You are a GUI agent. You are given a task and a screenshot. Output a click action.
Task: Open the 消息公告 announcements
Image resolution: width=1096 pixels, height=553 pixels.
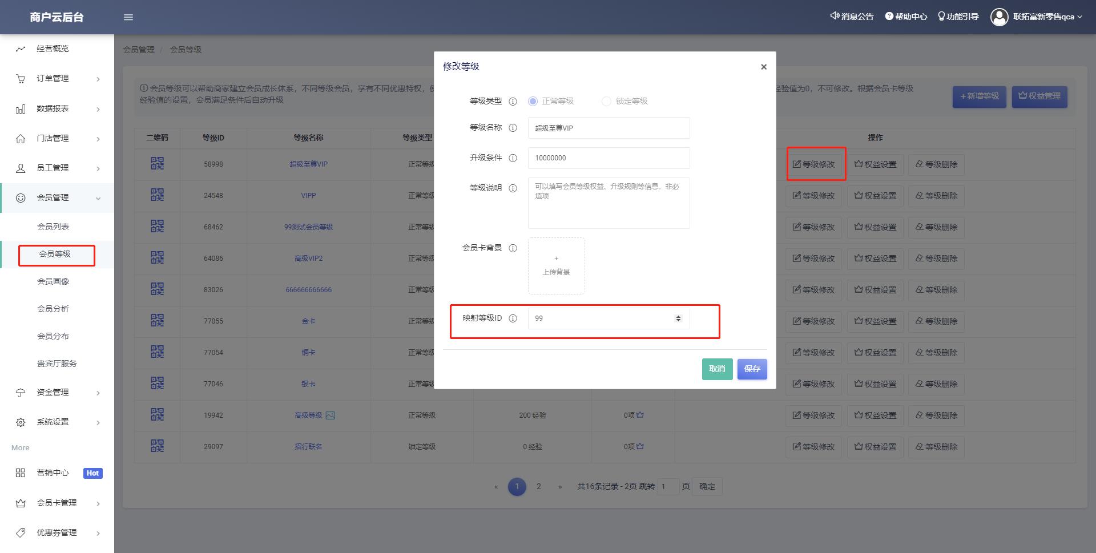(x=852, y=17)
